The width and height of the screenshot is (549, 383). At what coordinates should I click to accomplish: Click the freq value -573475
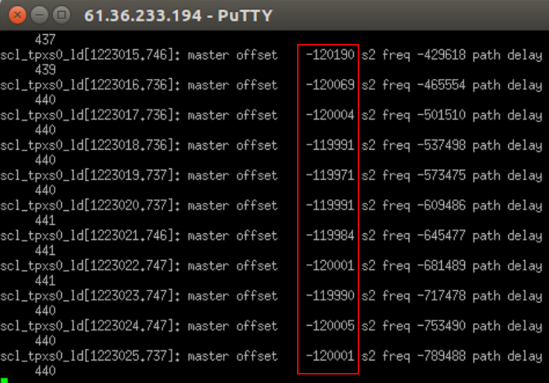(x=442, y=175)
